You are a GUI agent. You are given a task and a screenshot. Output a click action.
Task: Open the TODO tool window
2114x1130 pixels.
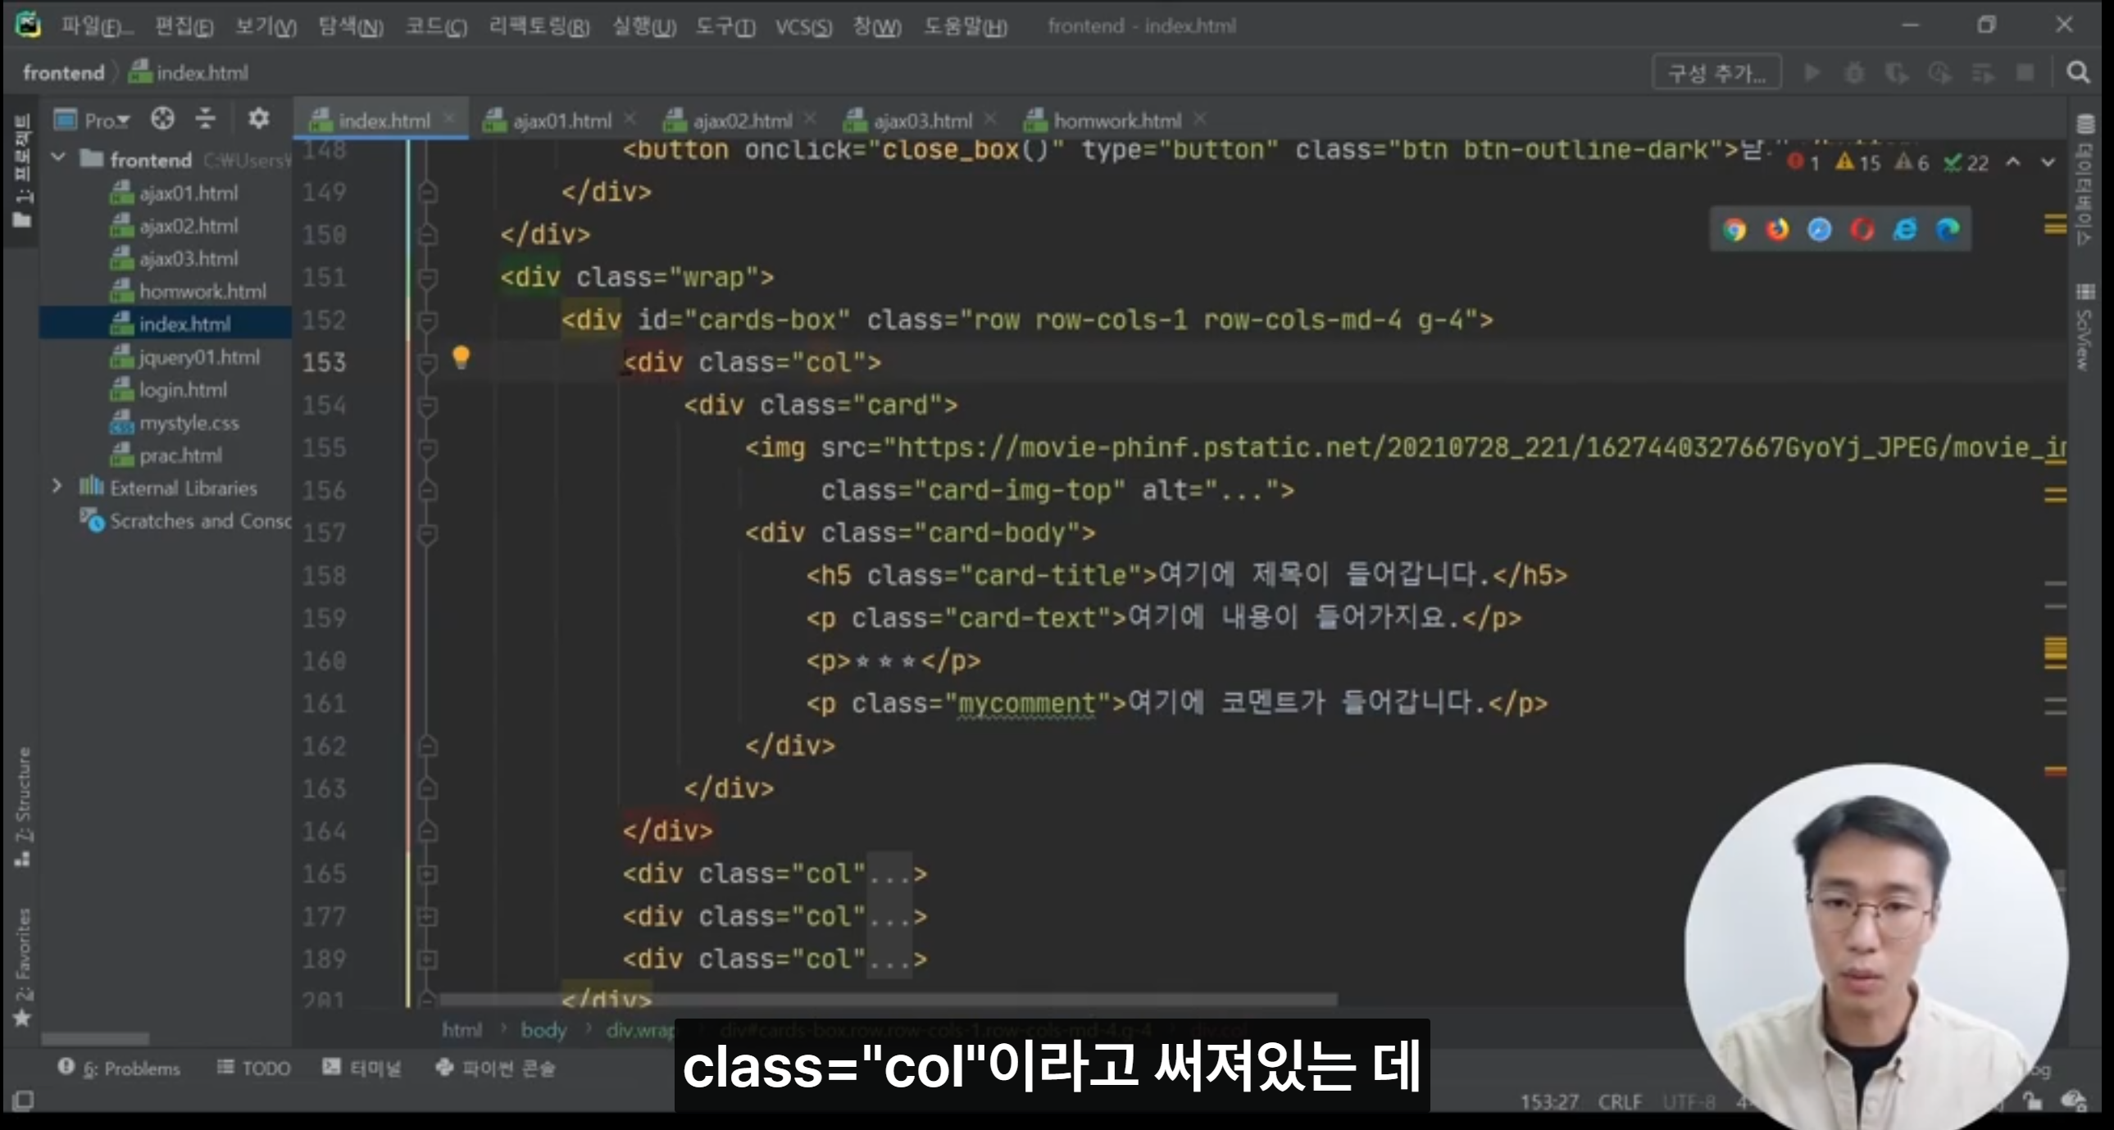(253, 1069)
